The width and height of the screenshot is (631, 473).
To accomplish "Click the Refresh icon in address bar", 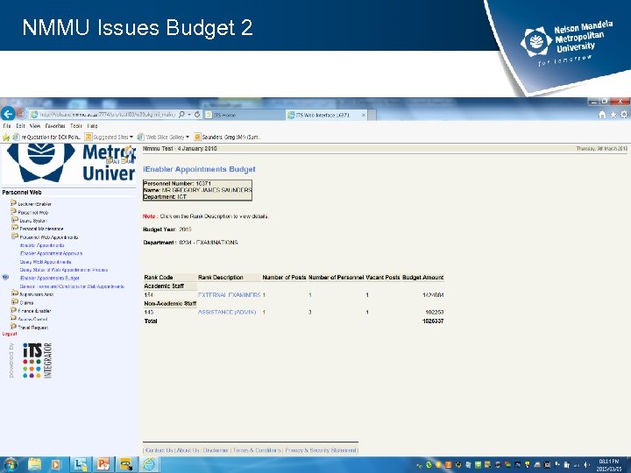I will pos(197,115).
